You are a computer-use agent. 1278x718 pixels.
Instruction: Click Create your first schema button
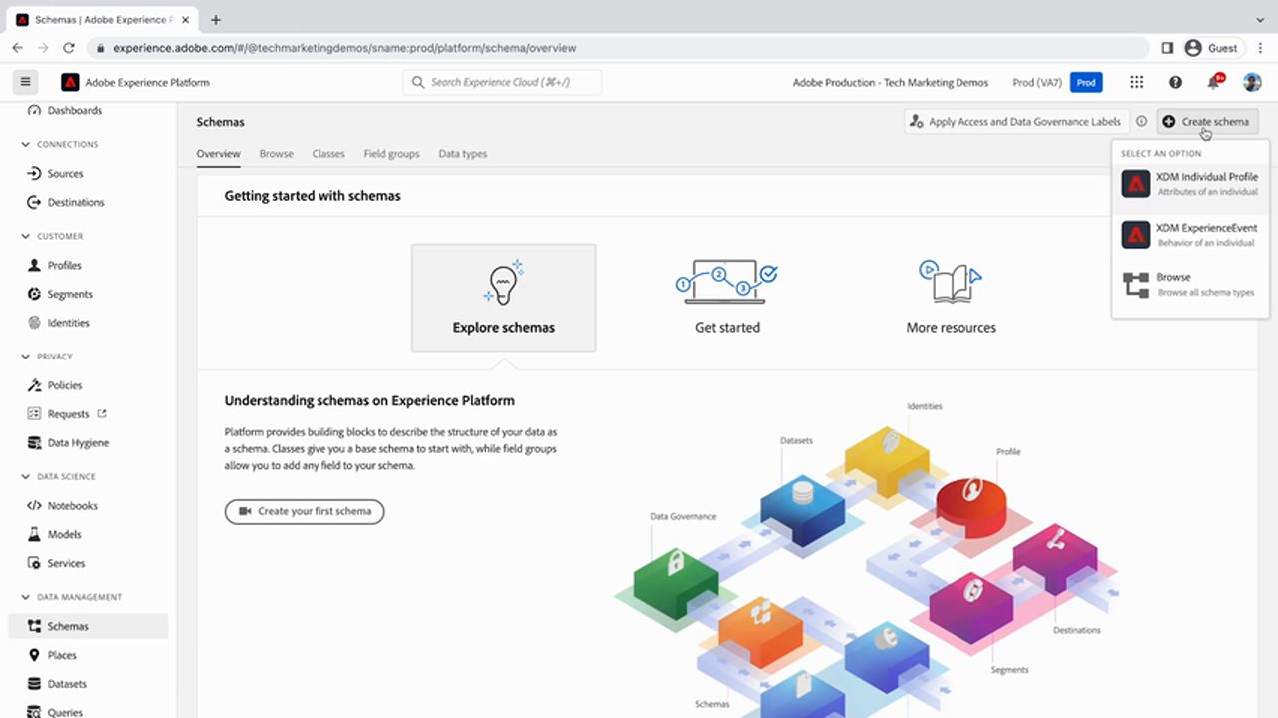(x=305, y=511)
